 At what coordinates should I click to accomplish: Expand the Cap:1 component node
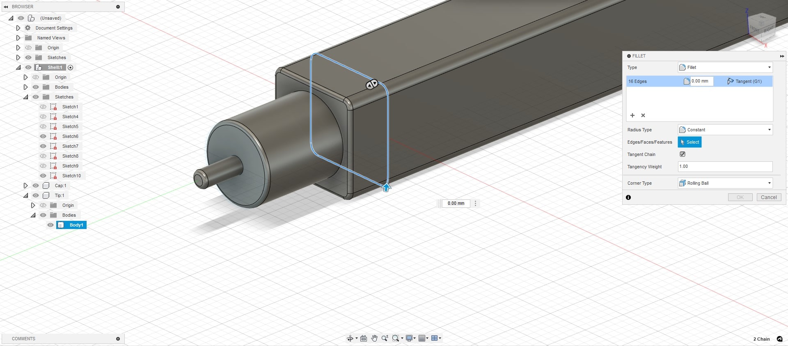25,186
